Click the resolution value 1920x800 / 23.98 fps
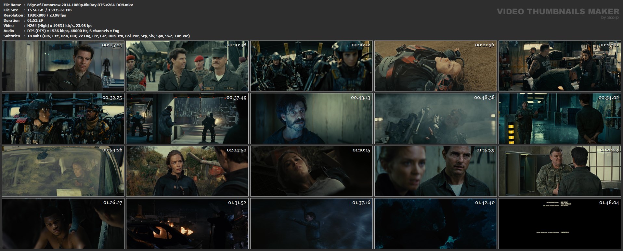This screenshot has height=251, width=623. (47, 15)
